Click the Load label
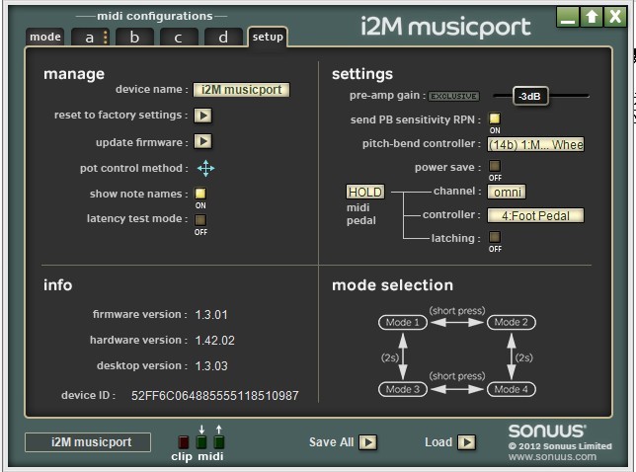Viewport: 636px width, 472px height. tap(438, 442)
